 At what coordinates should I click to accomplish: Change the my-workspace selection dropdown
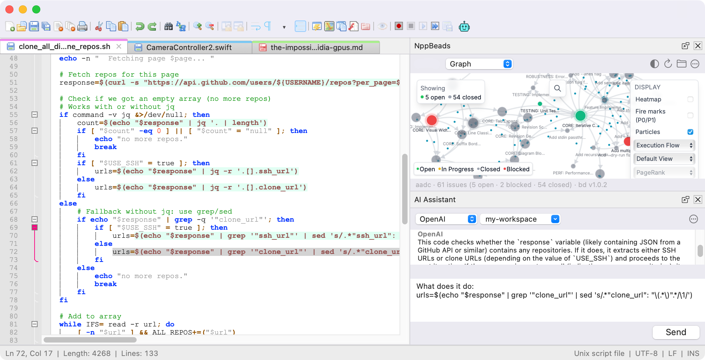coord(520,219)
